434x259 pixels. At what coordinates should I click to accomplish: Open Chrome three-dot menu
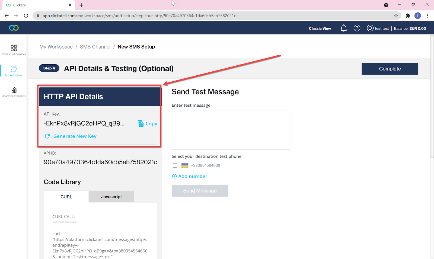click(x=427, y=16)
